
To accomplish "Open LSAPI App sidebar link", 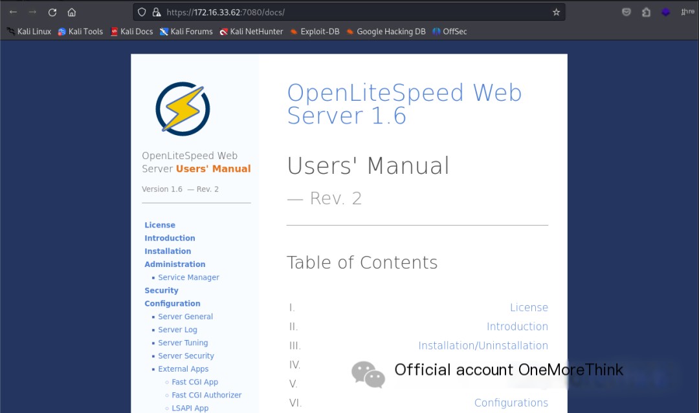I will click(190, 408).
